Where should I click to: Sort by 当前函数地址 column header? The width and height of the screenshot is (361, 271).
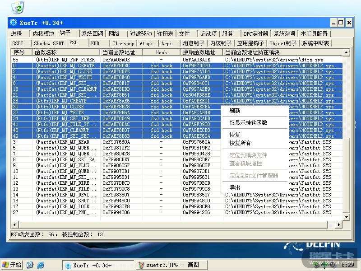[x=121, y=52]
